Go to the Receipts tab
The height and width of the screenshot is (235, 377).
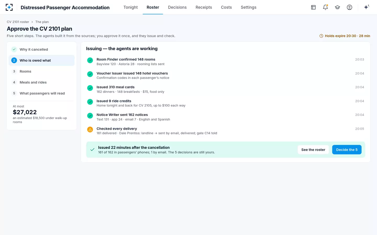(x=204, y=7)
